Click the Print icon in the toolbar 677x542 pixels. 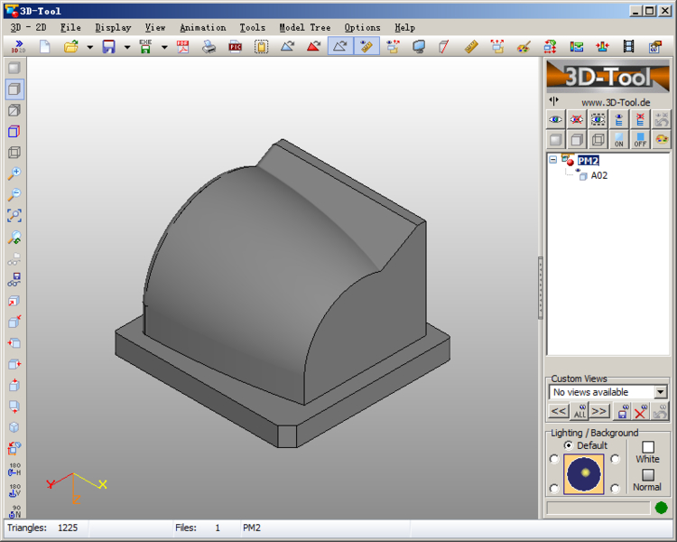coord(209,46)
